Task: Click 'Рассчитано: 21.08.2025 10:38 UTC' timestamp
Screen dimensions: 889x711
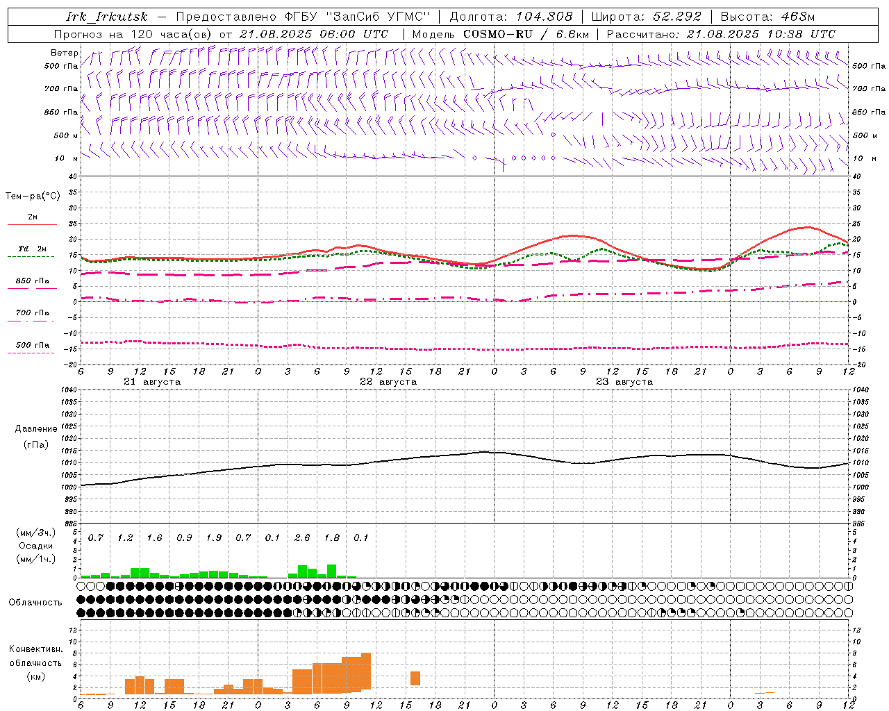Action: 721,34
